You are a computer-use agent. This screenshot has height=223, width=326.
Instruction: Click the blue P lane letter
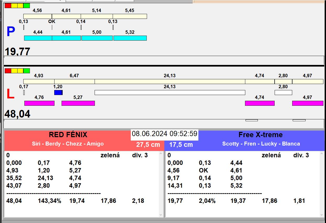pyautogui.click(x=11, y=32)
